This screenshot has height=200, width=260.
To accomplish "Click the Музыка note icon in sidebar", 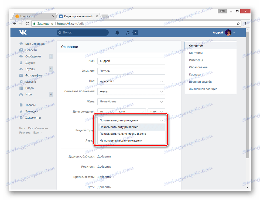I will pos(21,82).
